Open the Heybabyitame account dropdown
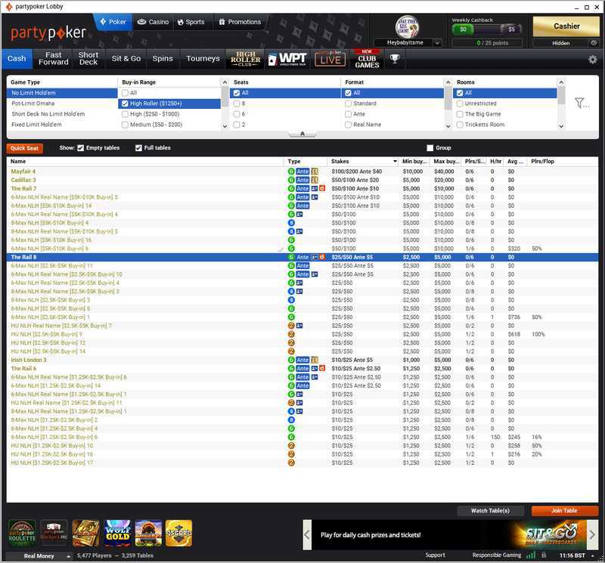Screen dimensions: 605x563 (x=409, y=43)
